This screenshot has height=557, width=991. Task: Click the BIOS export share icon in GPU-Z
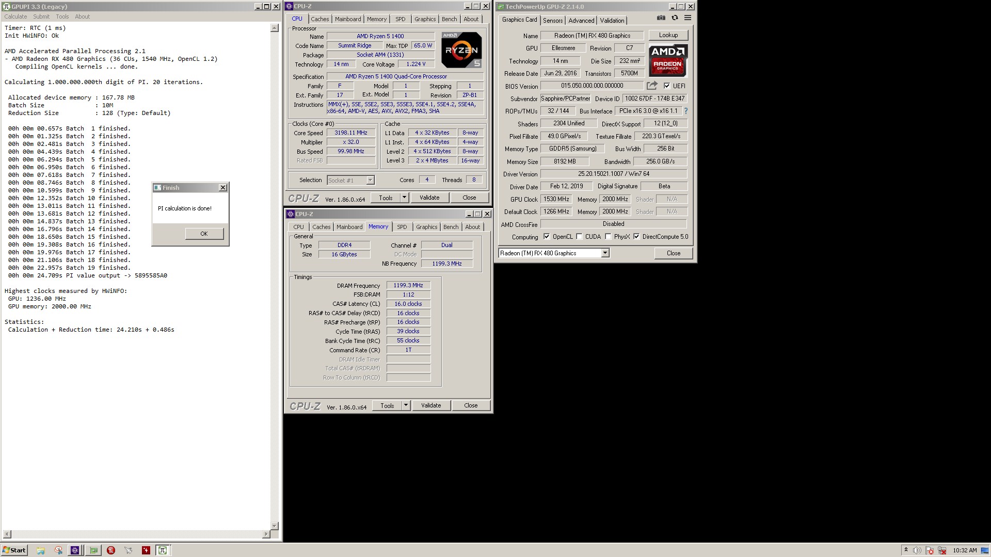652,86
